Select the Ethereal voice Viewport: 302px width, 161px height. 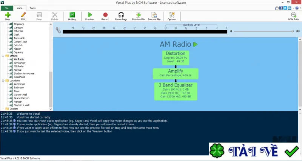(x=18, y=31)
